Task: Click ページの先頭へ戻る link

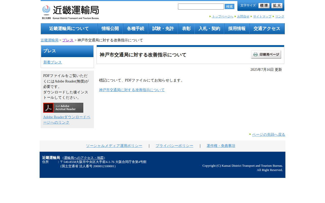Action: [269, 134]
